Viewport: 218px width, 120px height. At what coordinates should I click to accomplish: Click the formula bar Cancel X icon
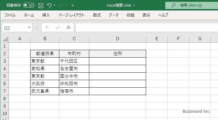pos(47,27)
